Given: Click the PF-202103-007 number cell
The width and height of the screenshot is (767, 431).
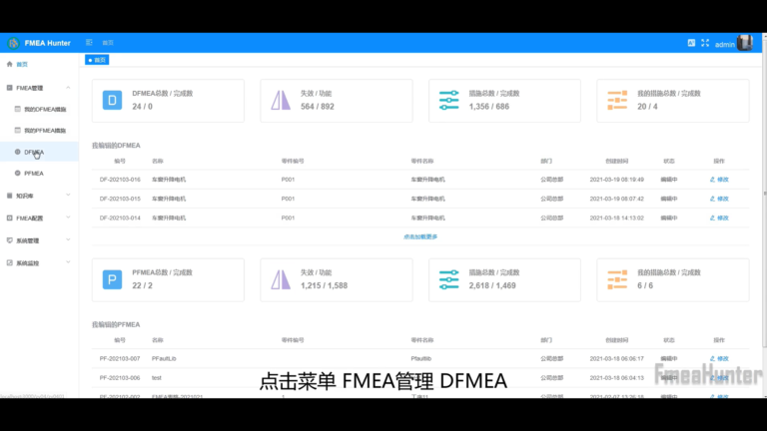Looking at the screenshot, I should [120, 359].
